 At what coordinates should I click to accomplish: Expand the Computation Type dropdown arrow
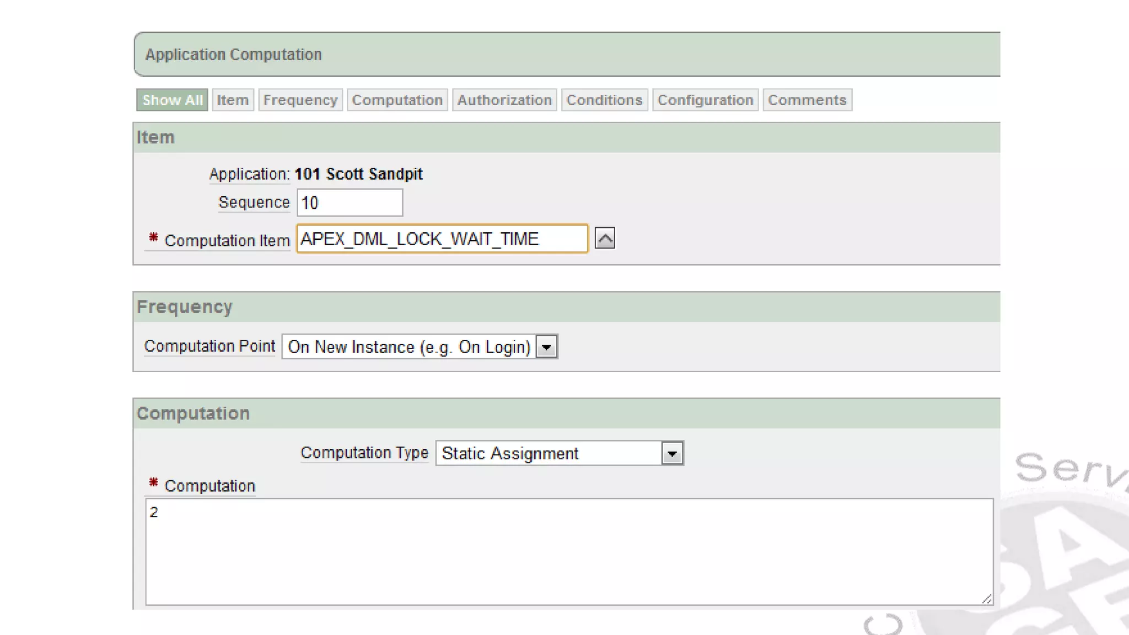coord(672,453)
